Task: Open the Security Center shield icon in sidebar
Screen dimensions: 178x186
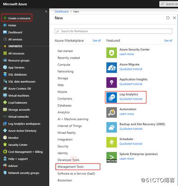Action: click(5, 145)
